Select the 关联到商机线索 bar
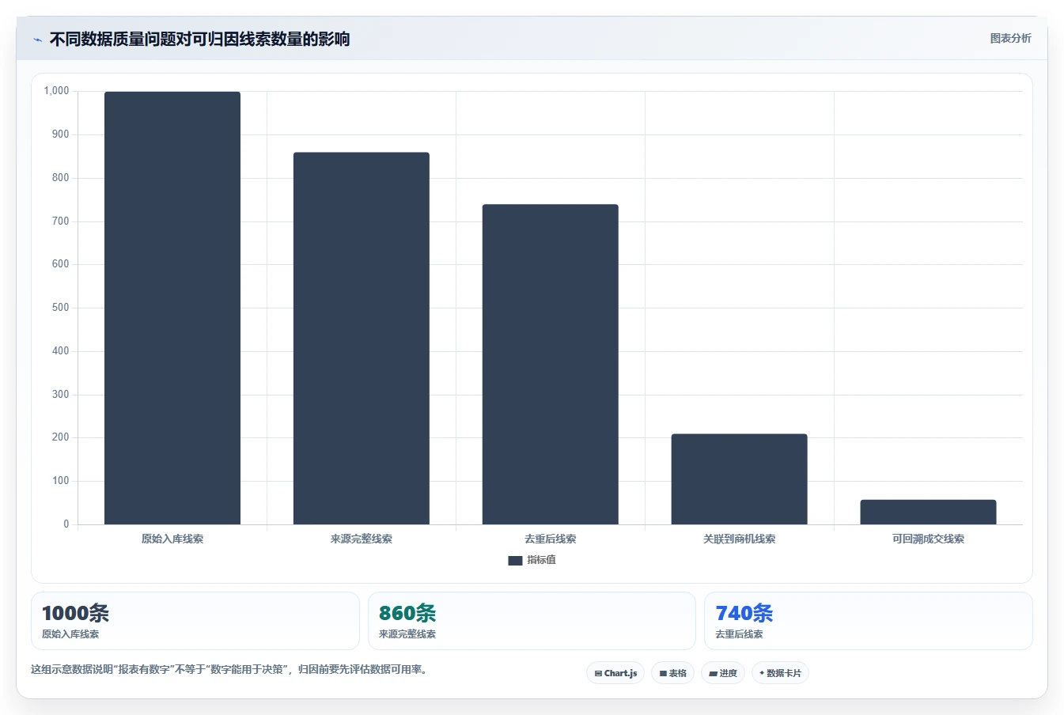 (x=740, y=479)
